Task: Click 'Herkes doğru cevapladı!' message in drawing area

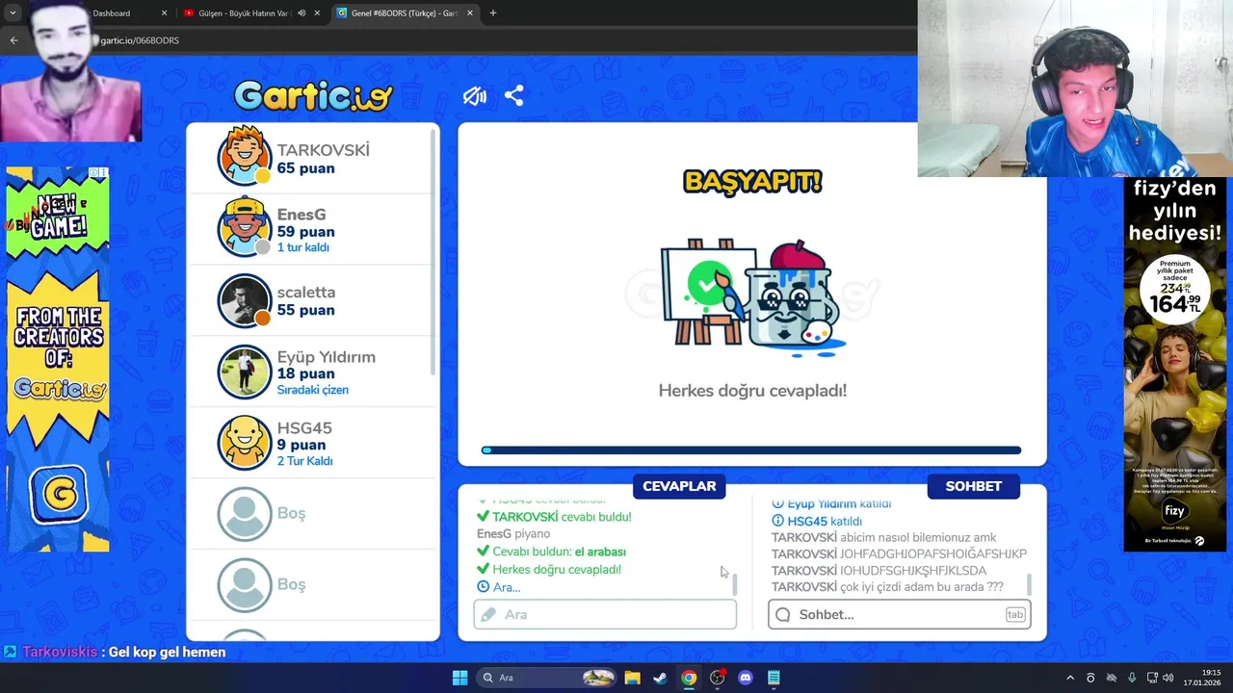Action: [x=752, y=391]
